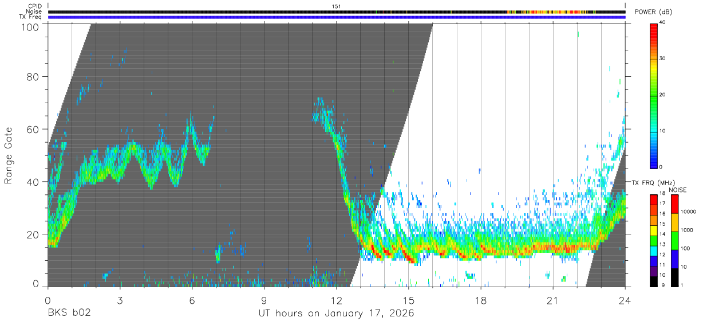Click the '20' tick on POWER colorbar
Viewport: 703px width, 325px height.
tap(663, 95)
